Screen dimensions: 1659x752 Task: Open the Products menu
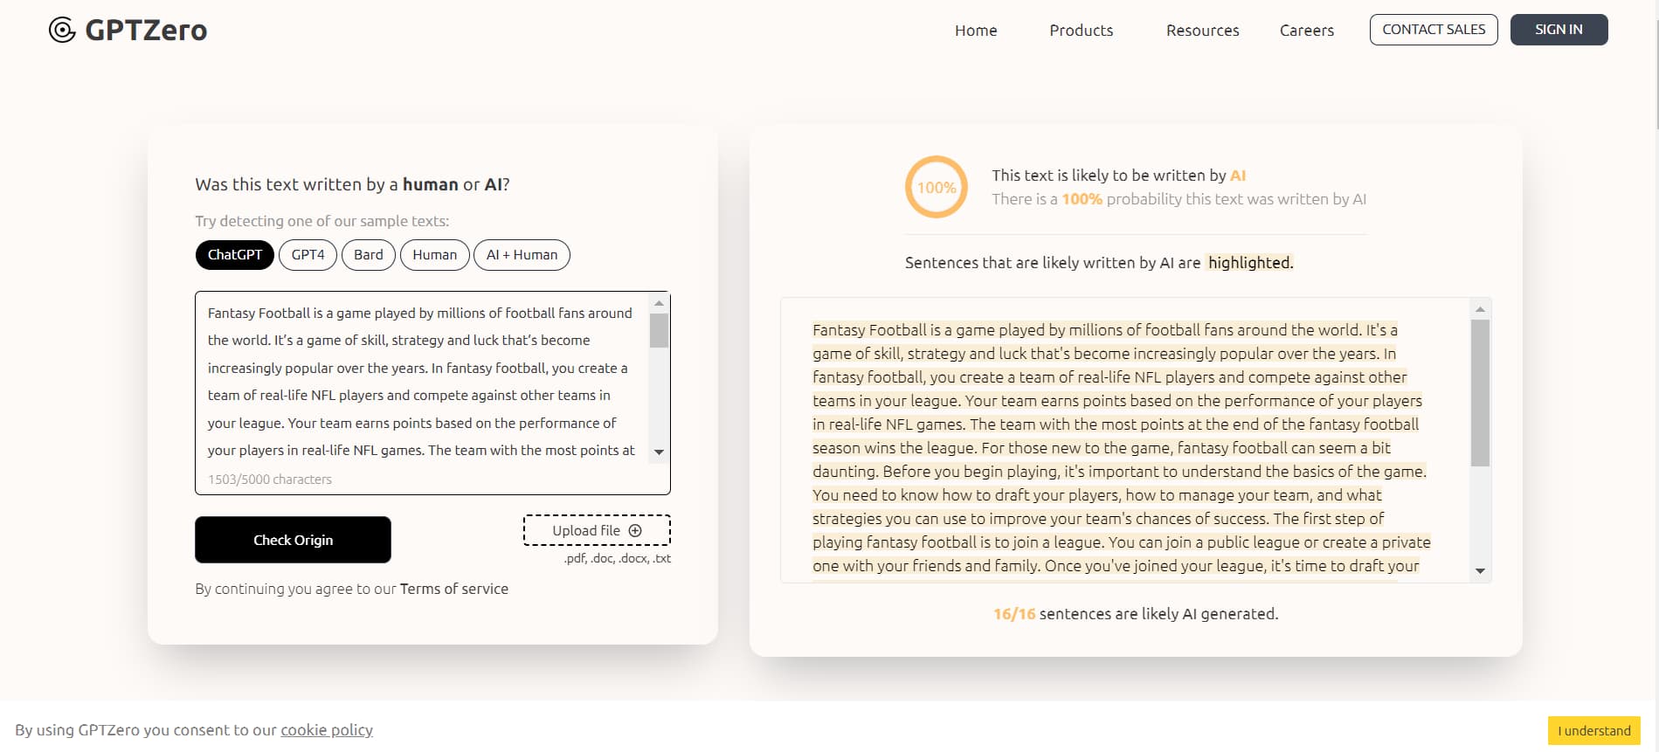[1081, 31]
